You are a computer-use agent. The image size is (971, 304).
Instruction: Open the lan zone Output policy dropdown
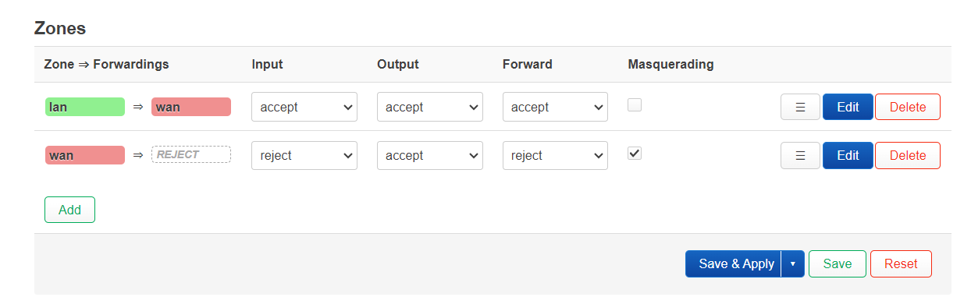[x=430, y=107]
